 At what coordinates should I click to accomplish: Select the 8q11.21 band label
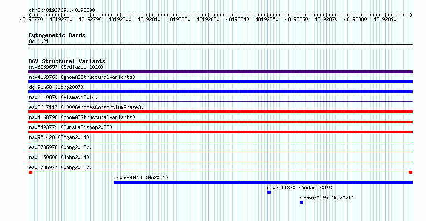39,41
